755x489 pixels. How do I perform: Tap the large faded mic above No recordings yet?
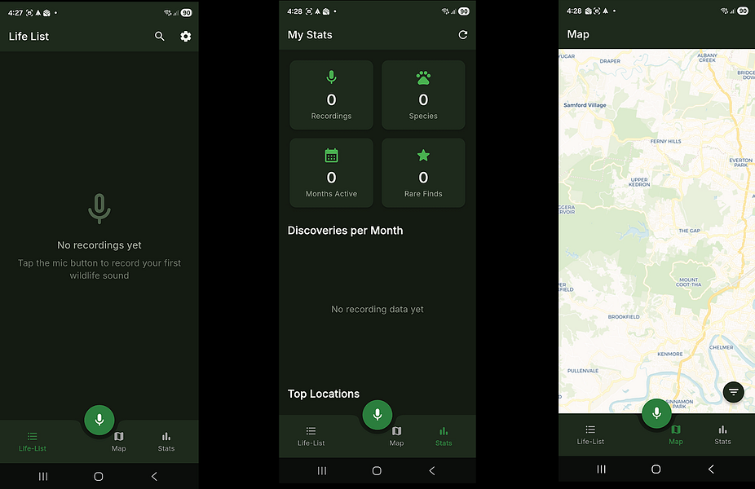99,209
